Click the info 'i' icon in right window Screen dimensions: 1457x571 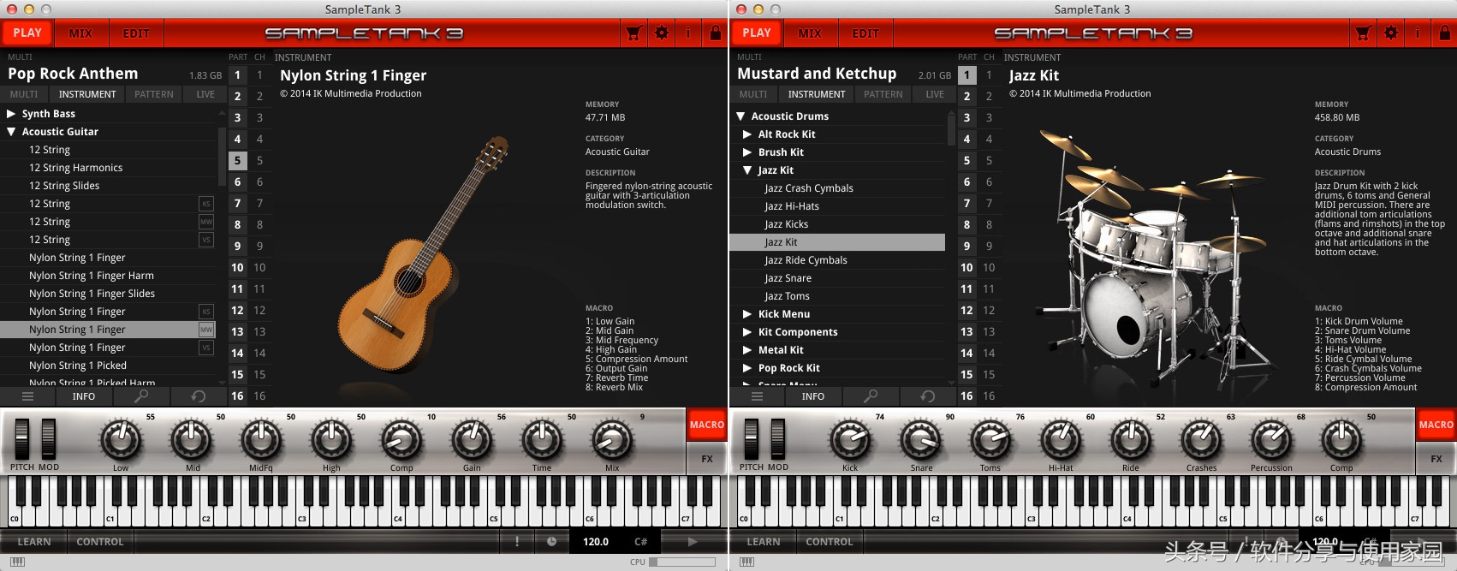pyautogui.click(x=1418, y=33)
